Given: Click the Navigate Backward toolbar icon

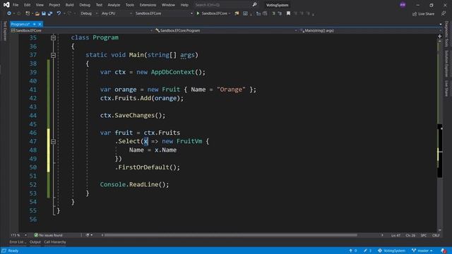Looking at the screenshot, I should 9,13.
